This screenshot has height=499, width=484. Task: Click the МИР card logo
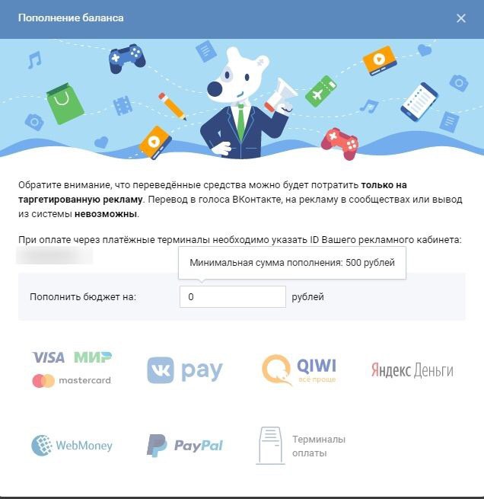(x=93, y=357)
